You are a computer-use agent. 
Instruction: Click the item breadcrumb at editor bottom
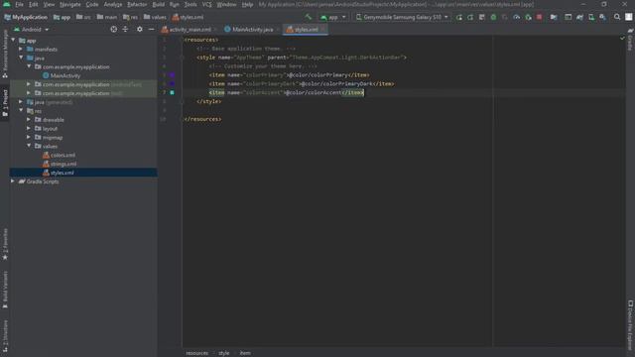245,353
